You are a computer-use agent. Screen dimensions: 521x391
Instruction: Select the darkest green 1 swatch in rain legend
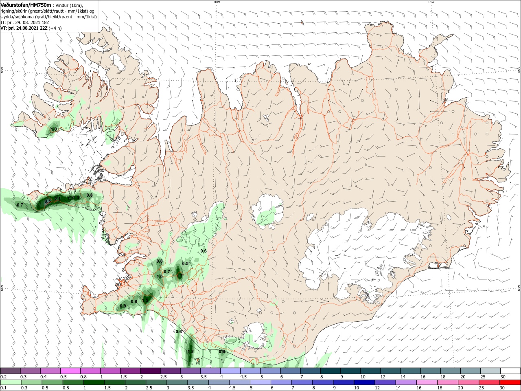click(94, 382)
